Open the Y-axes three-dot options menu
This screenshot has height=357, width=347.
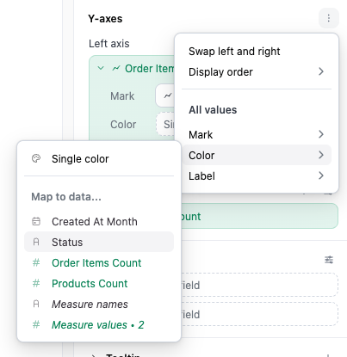click(329, 18)
